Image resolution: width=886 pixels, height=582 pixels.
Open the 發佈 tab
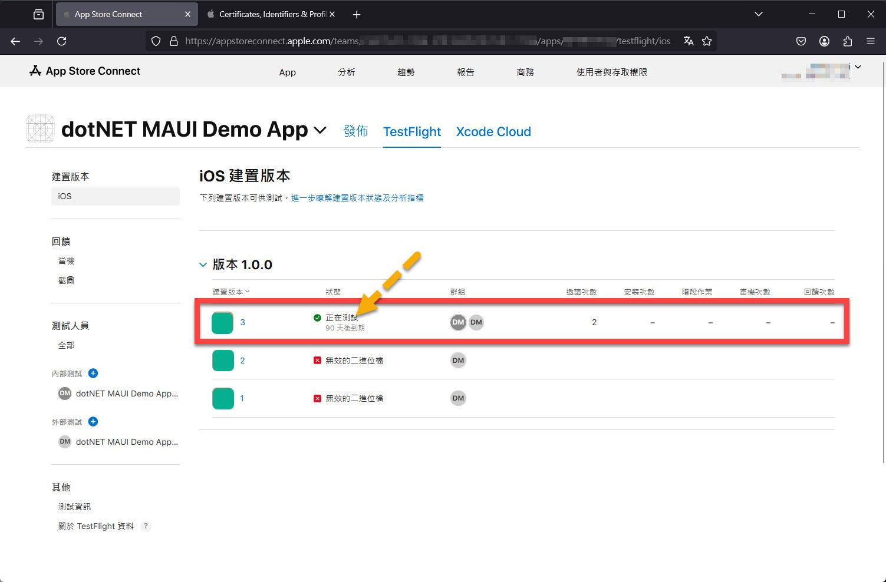356,131
